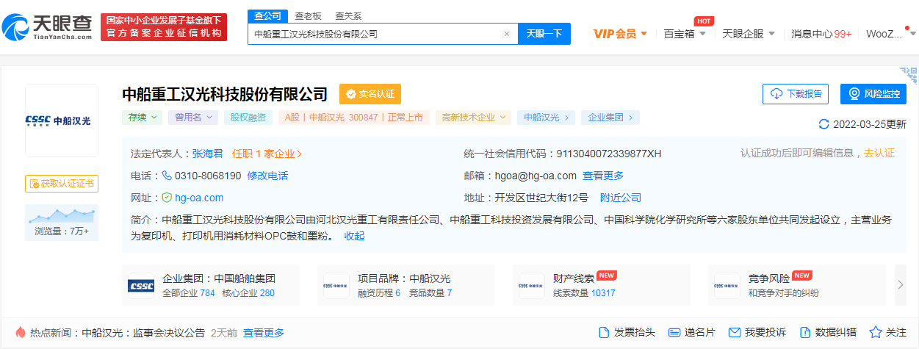Click the 浏览量 trend chart

(62, 215)
